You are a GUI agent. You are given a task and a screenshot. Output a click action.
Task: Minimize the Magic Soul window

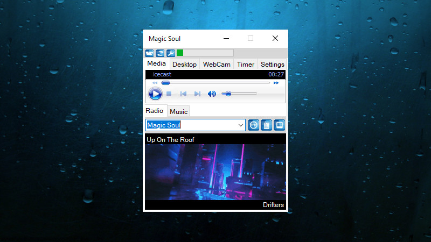pyautogui.click(x=226, y=38)
